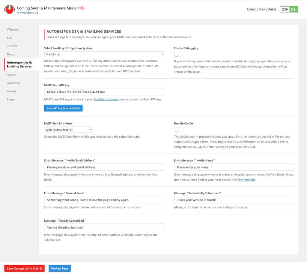The width and height of the screenshot is (307, 275).
Task: Click the Already Subscribed message field
Action: pos(104,227)
